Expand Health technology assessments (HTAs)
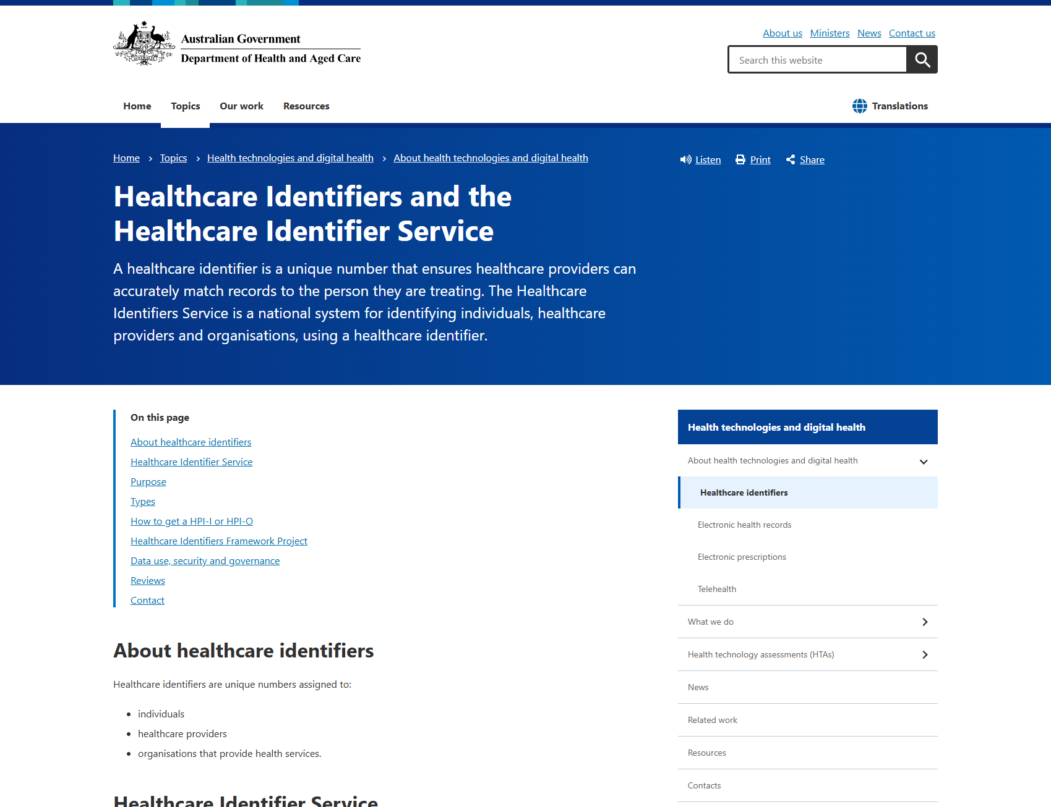This screenshot has width=1051, height=807. click(925, 654)
